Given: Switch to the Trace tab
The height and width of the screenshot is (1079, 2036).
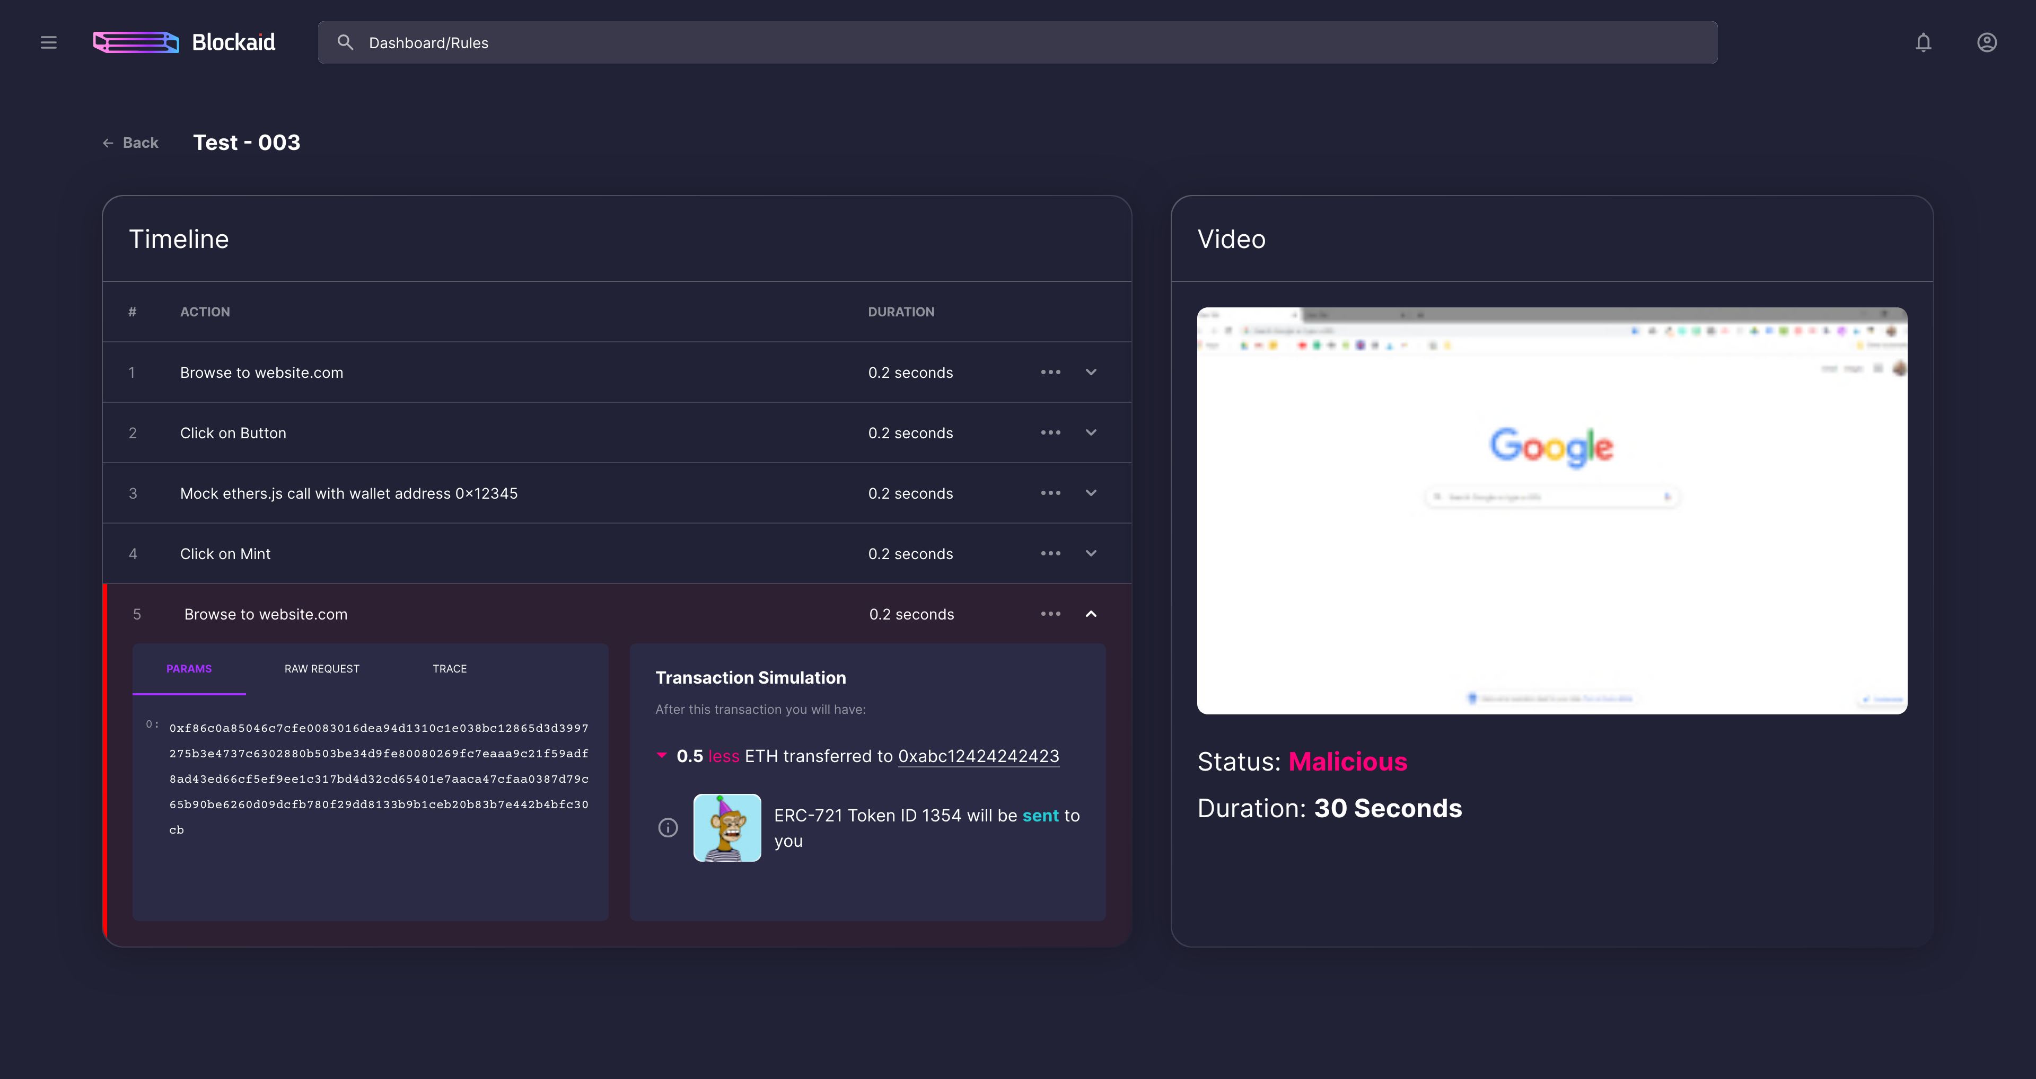Looking at the screenshot, I should (x=450, y=668).
